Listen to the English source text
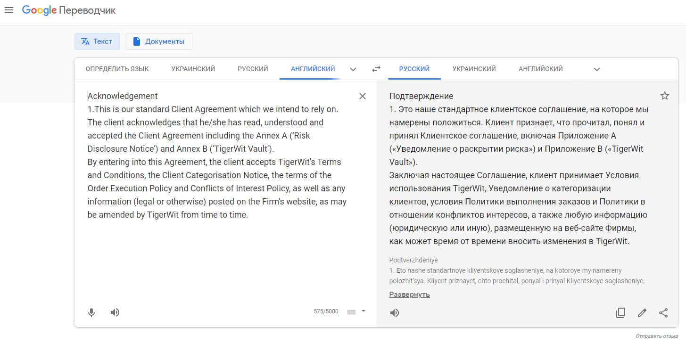 [x=115, y=312]
